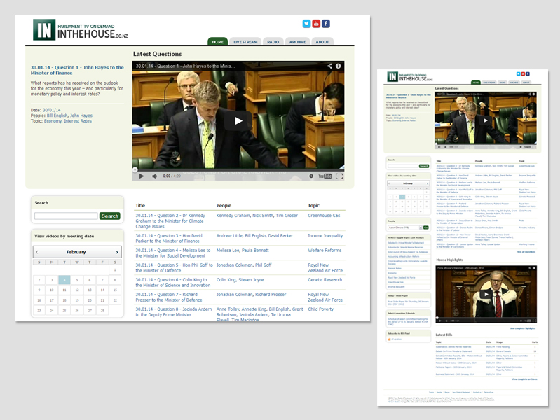560x420 pixels.
Task: Click the Income Inequality topic link
Action: [x=325, y=235]
